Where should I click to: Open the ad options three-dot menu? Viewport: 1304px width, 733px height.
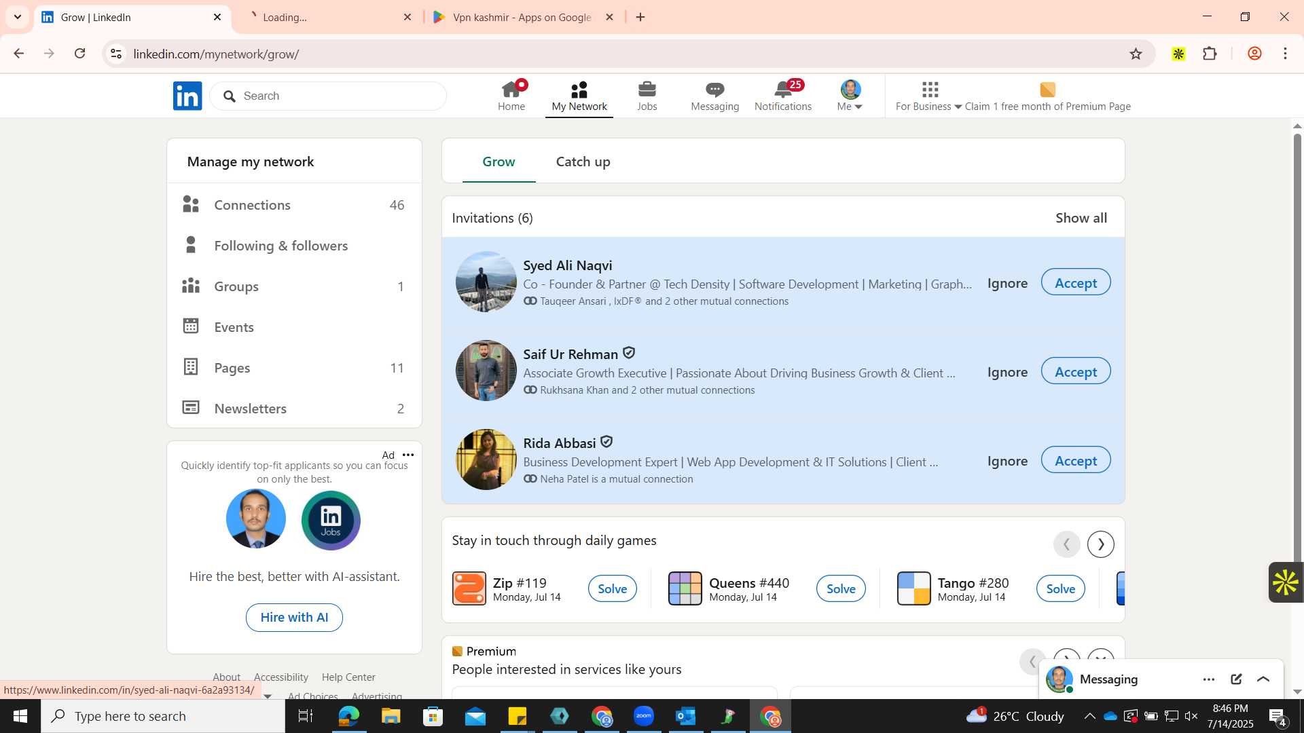[x=408, y=455]
